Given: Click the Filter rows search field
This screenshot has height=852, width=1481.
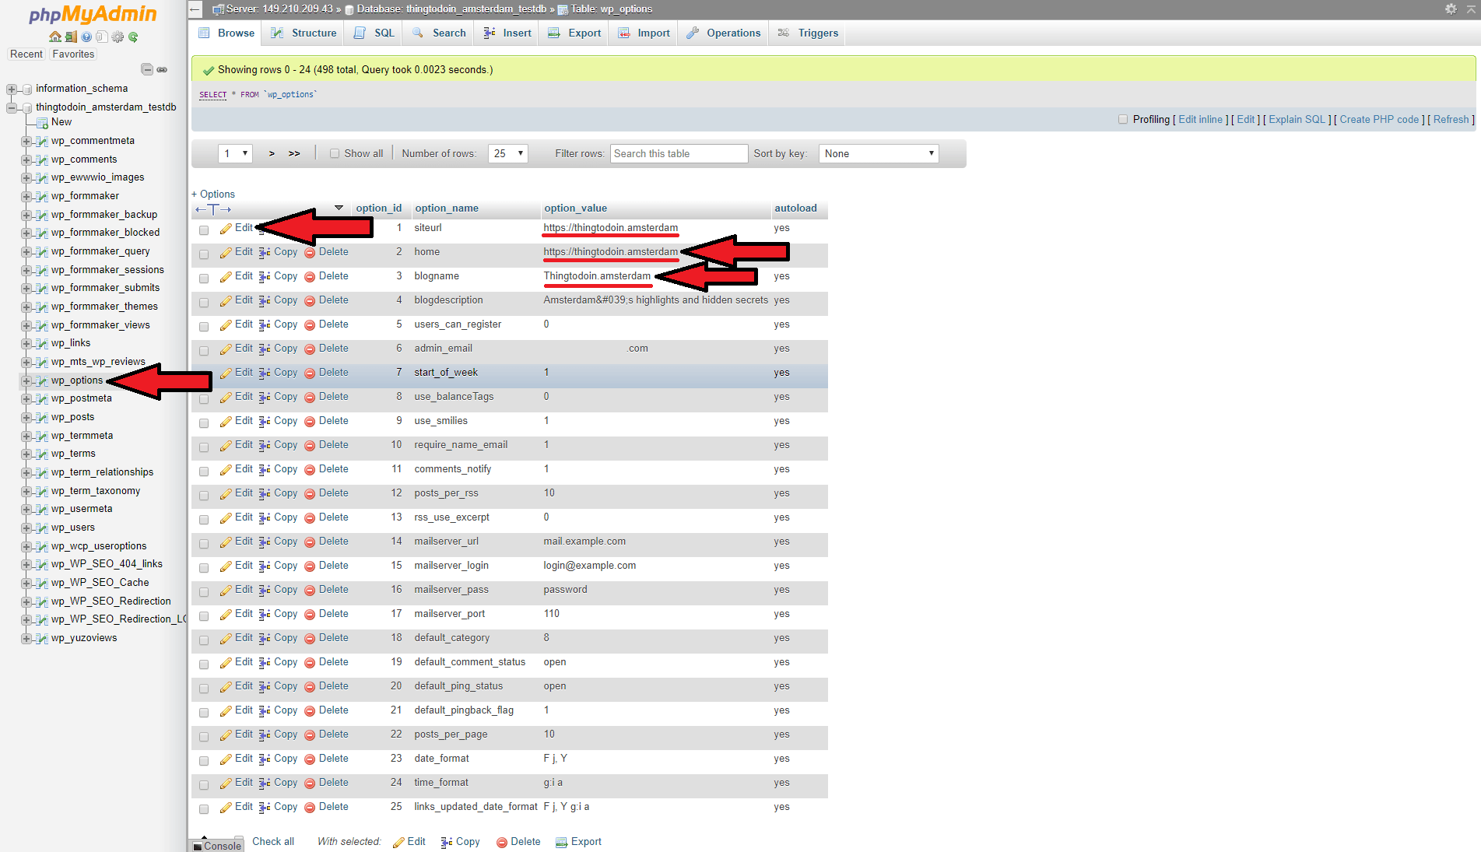Looking at the screenshot, I should (x=679, y=154).
